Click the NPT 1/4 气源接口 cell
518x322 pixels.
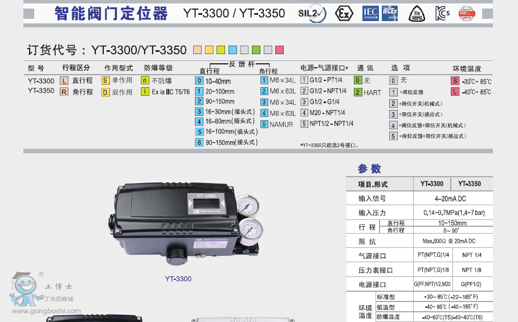[472, 255]
